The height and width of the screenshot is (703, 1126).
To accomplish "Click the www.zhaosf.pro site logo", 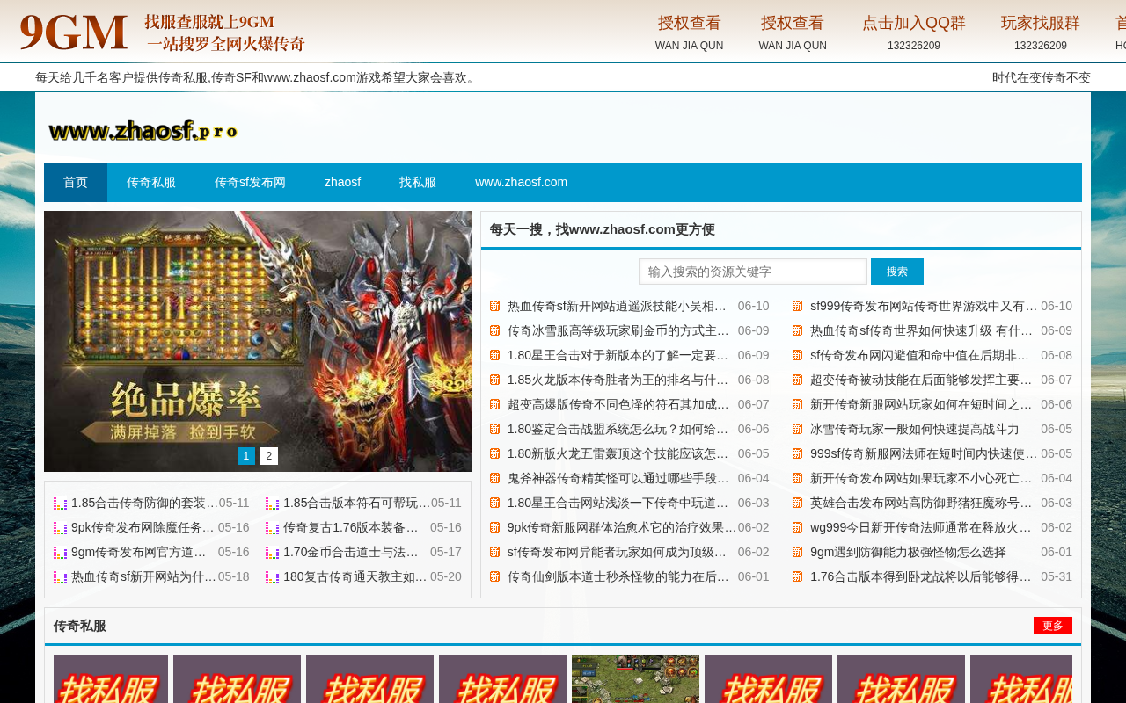I will 143,131.
